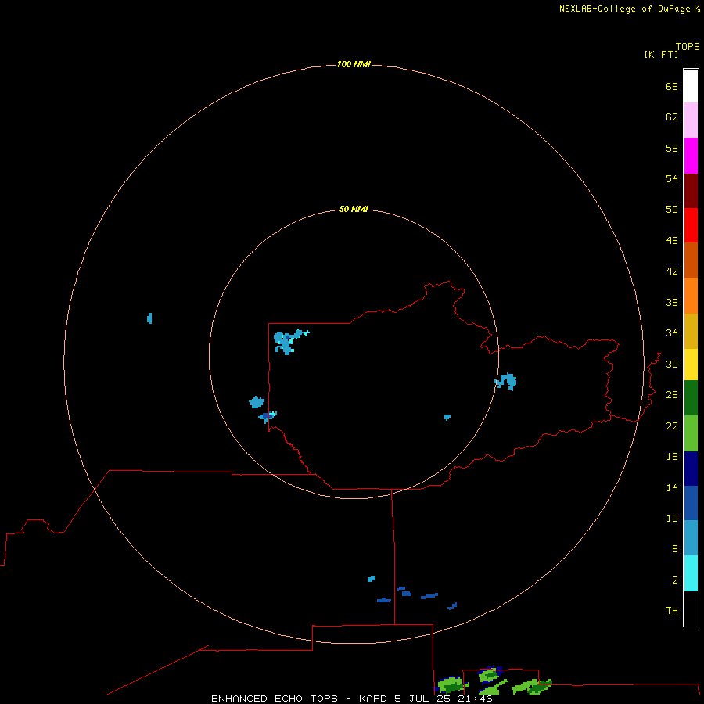Click the legend value '10'
Image resolution: width=704 pixels, height=704 pixels.
coord(672,518)
